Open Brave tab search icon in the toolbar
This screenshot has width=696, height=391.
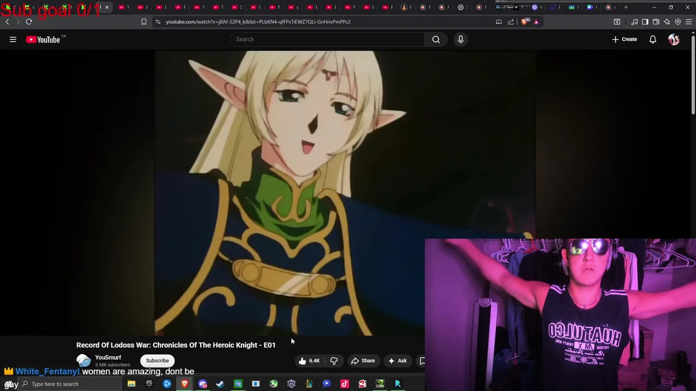pos(617,22)
